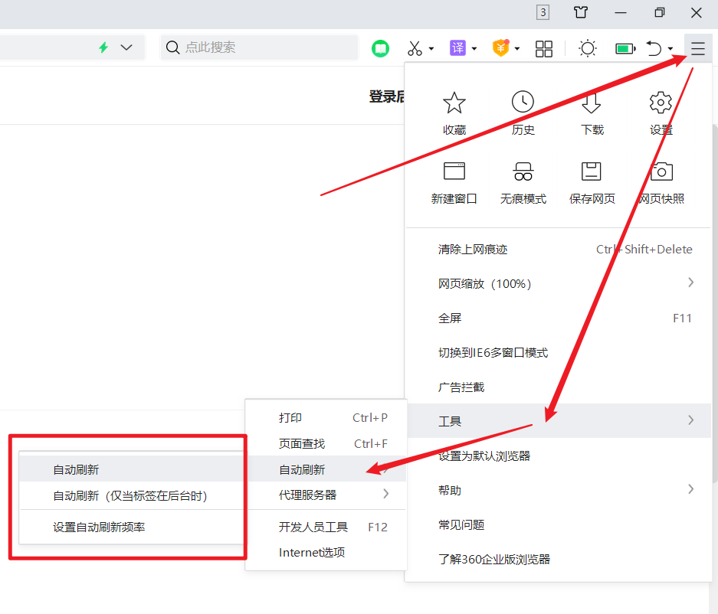Viewport: 718px width, 614px height.
Task: Minimize the browser window
Action: (621, 13)
